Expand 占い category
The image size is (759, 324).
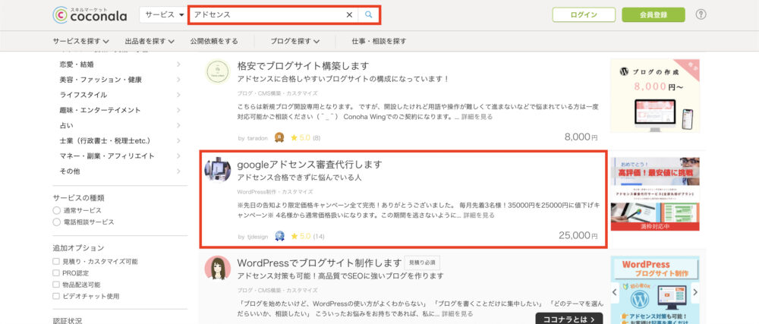point(120,125)
